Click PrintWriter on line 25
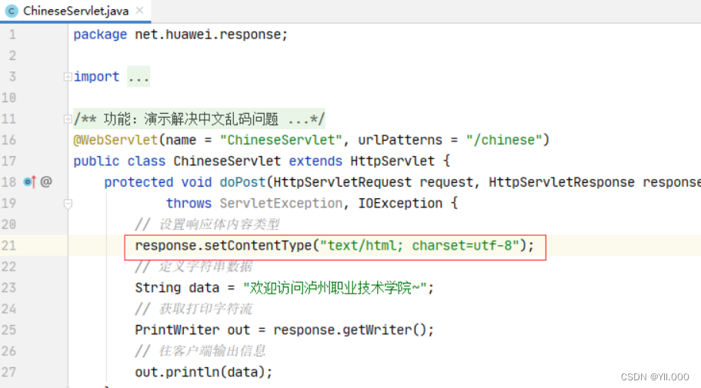 click(177, 330)
